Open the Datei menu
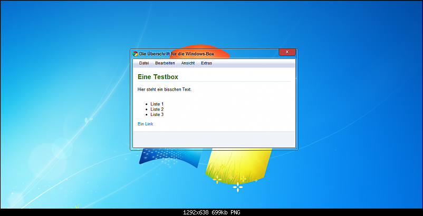Image resolution: width=423 pixels, height=216 pixels. (144, 63)
